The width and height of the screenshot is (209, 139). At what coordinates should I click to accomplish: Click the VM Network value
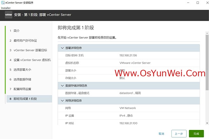pos(128,108)
